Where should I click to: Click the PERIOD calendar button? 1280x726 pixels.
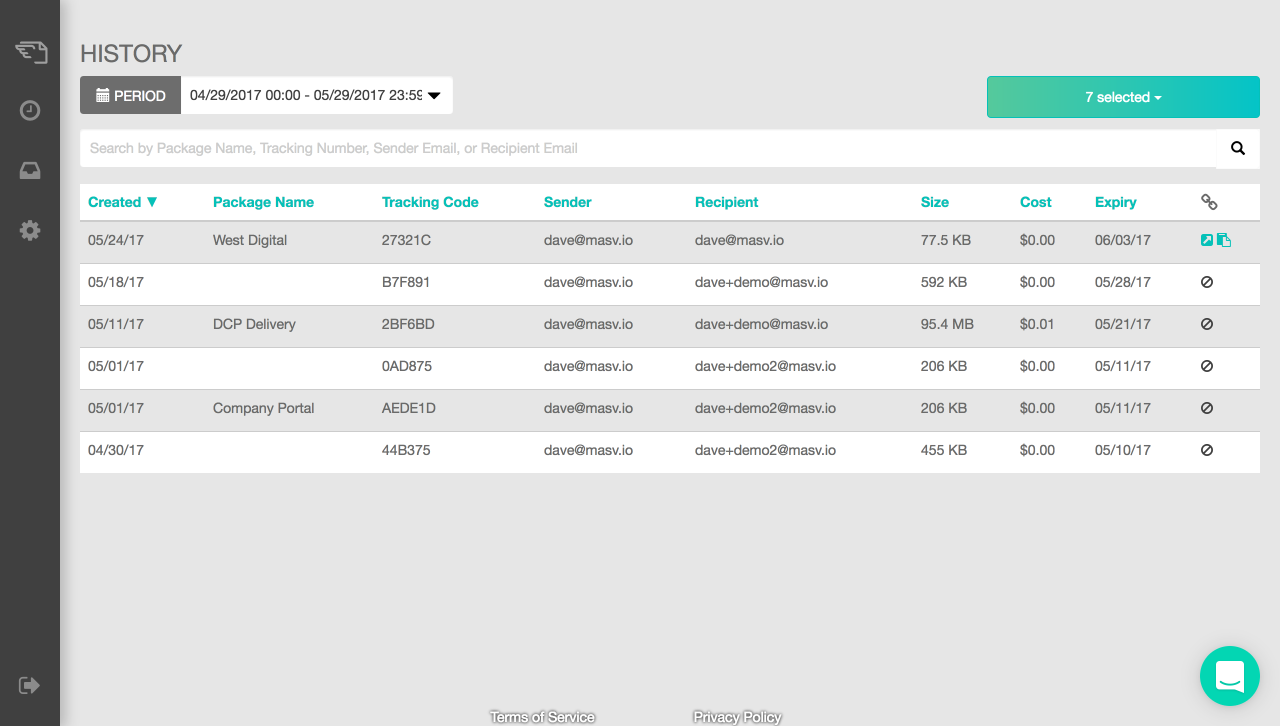130,95
